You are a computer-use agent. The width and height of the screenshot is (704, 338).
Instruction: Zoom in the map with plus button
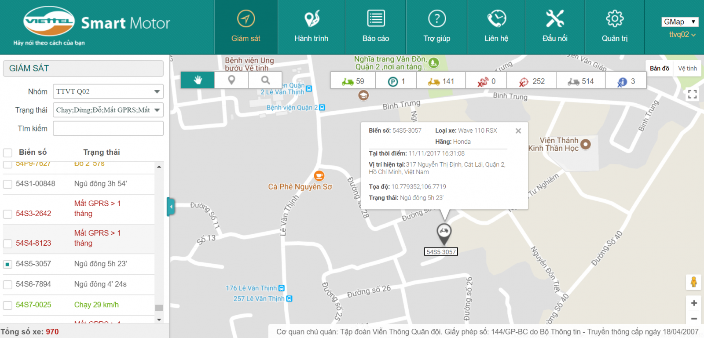693,303
